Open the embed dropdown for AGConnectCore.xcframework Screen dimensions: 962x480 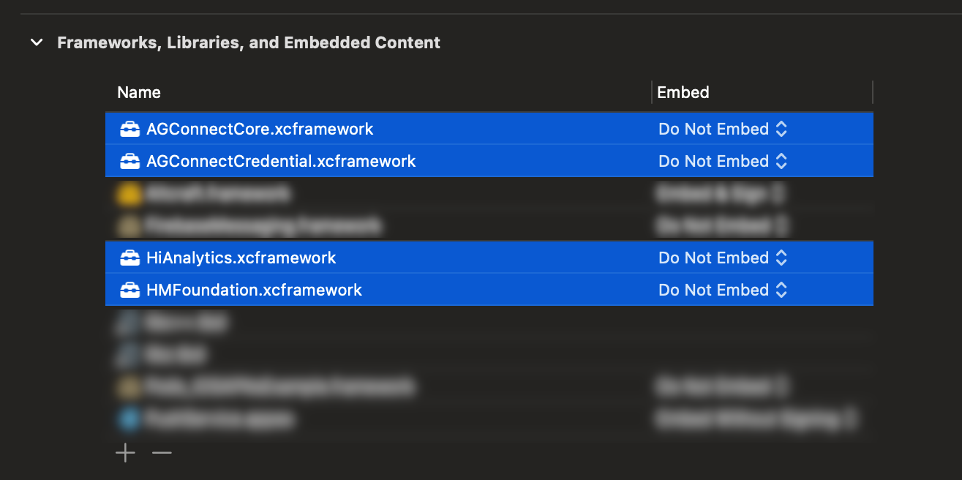click(x=714, y=130)
